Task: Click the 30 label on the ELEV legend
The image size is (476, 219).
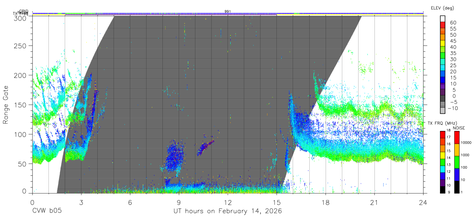Action: tap(453, 59)
